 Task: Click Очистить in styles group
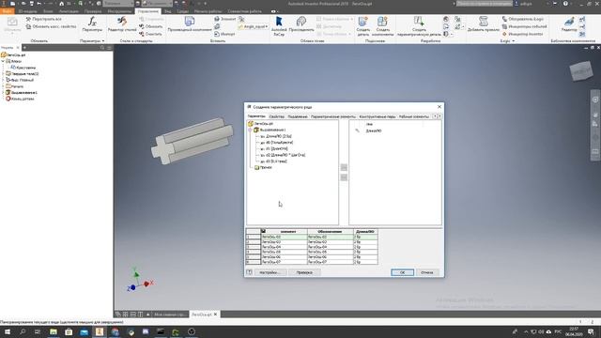(x=150, y=34)
